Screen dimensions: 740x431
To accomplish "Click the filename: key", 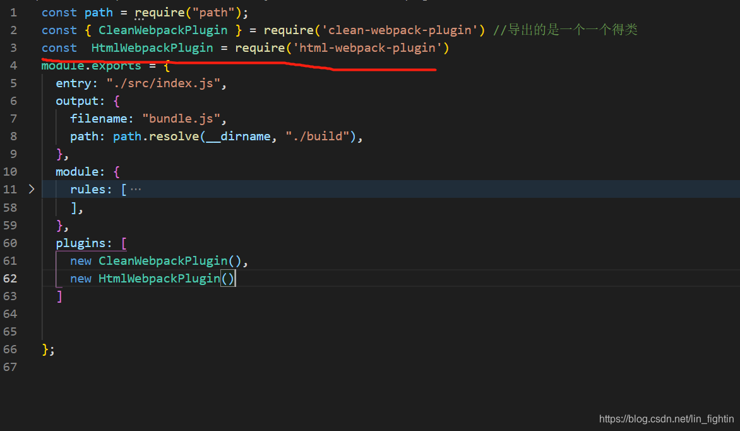I will [x=102, y=119].
